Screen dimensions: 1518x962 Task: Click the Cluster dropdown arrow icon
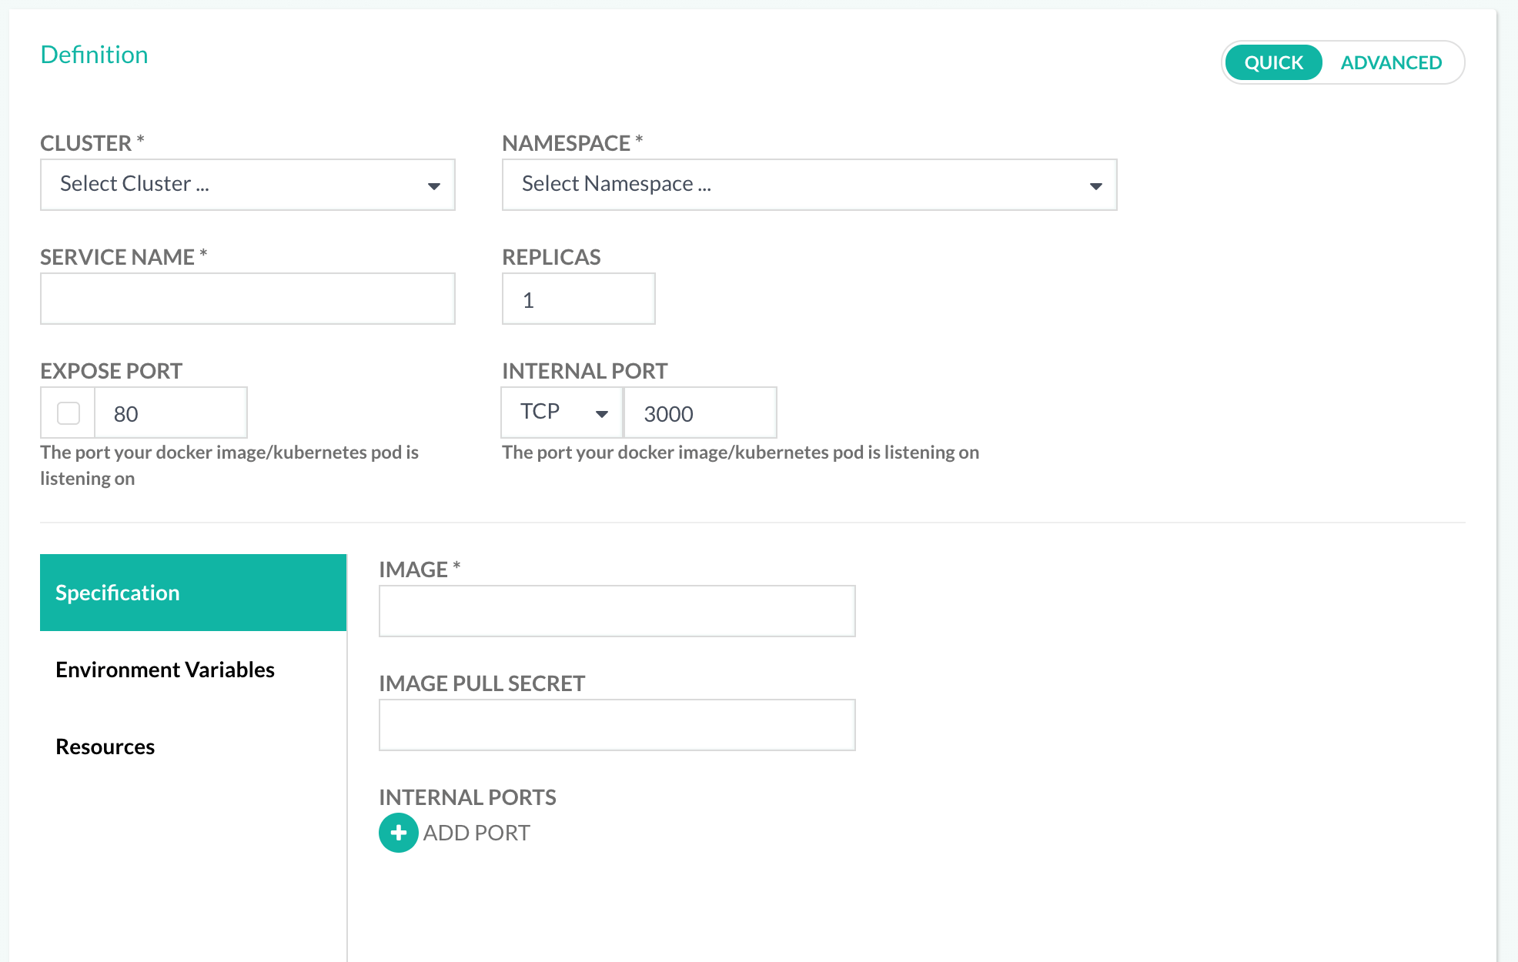click(434, 185)
